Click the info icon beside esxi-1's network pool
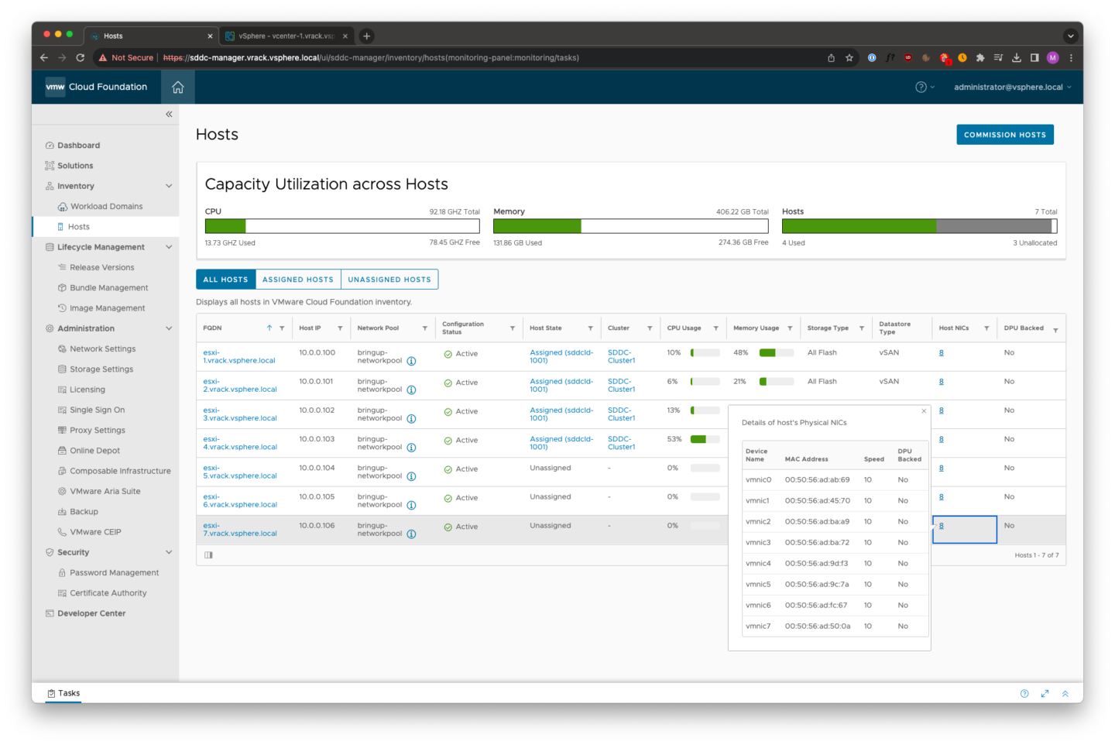Image resolution: width=1115 pixels, height=745 pixels. tap(411, 359)
